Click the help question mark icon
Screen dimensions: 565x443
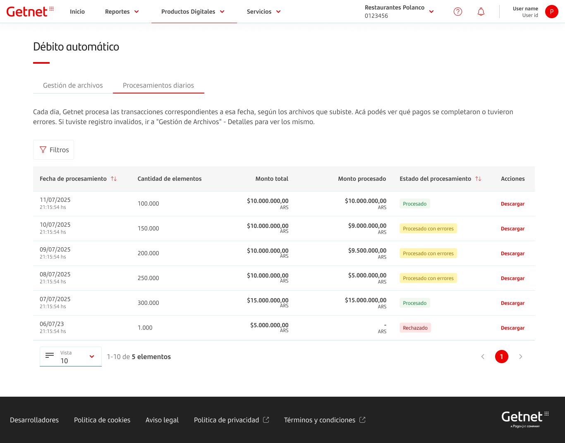click(x=458, y=12)
